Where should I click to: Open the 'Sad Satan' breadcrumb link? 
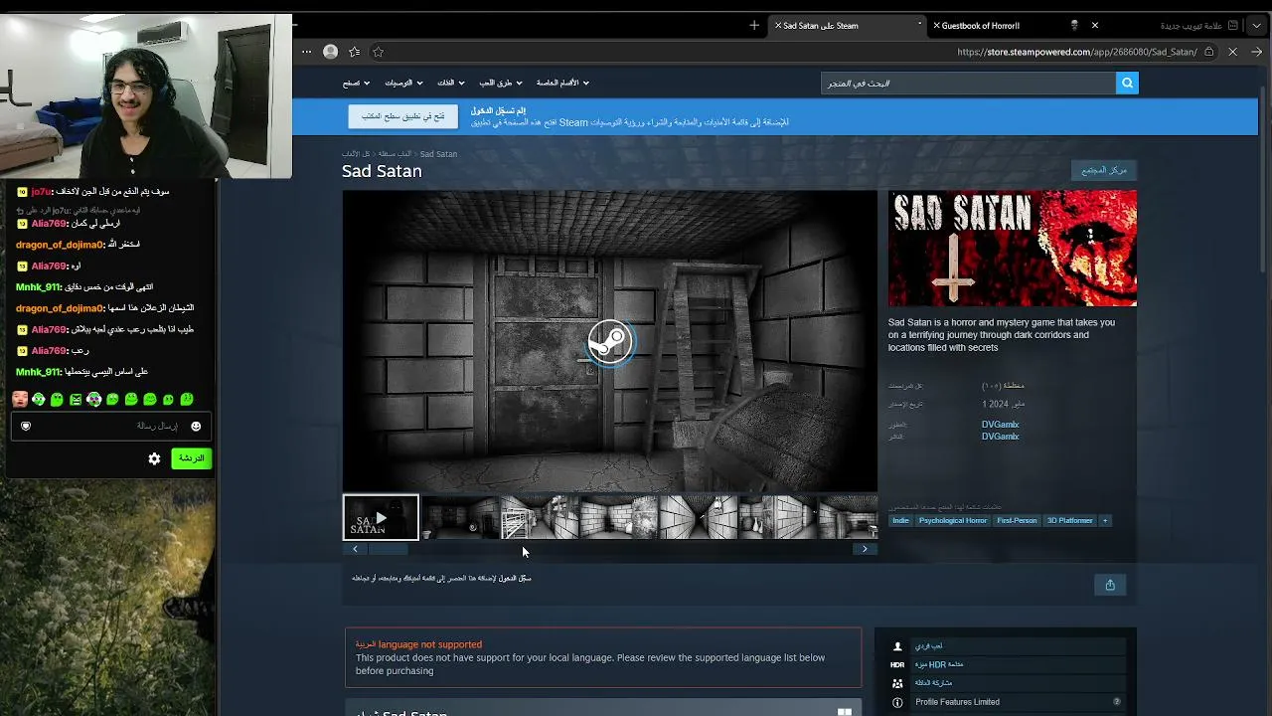(x=438, y=154)
